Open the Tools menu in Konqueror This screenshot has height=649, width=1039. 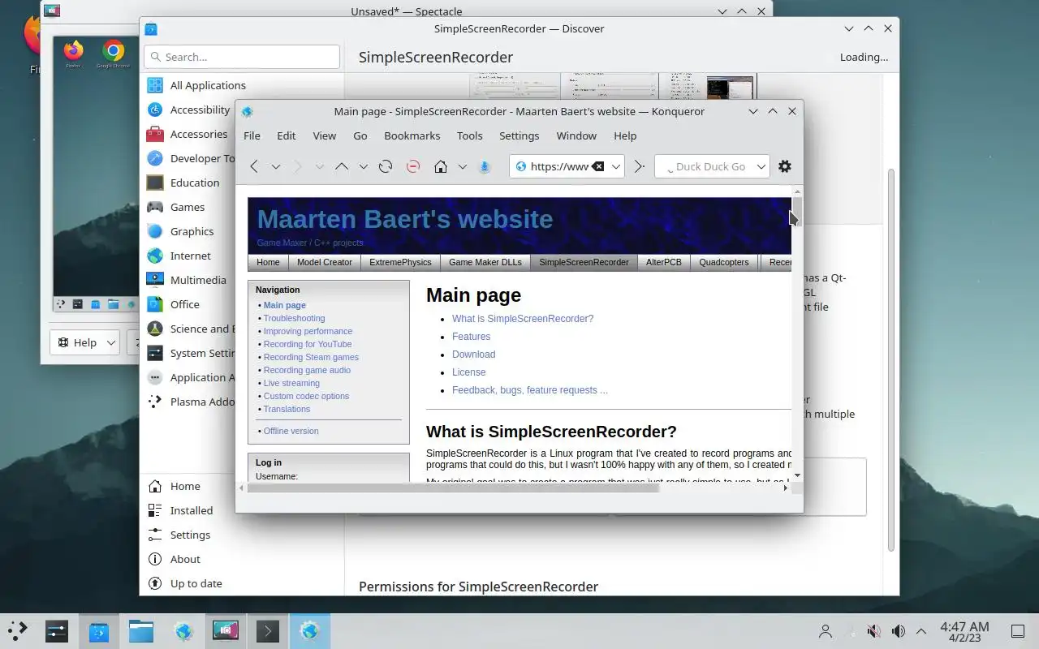[x=470, y=135]
